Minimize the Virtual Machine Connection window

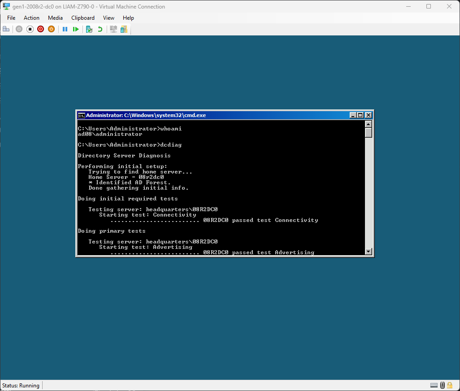[x=408, y=6]
